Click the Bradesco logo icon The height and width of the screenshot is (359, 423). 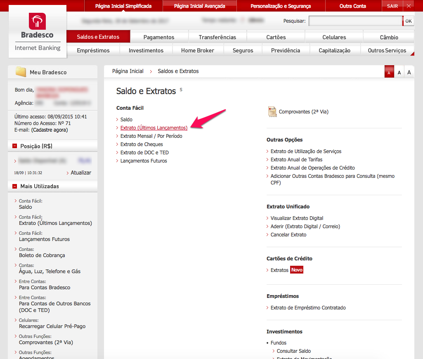(37, 21)
